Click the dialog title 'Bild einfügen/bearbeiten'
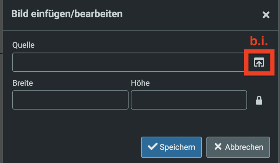The image size is (280, 163). click(67, 14)
